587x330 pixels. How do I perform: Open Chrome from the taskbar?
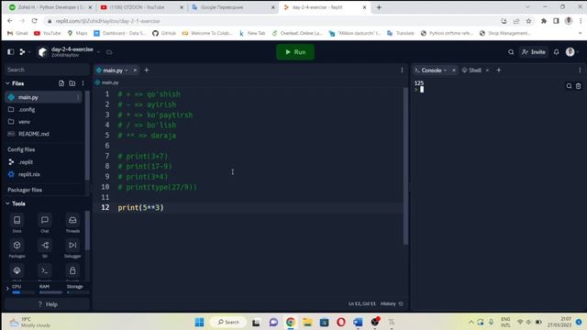pyautogui.click(x=291, y=322)
